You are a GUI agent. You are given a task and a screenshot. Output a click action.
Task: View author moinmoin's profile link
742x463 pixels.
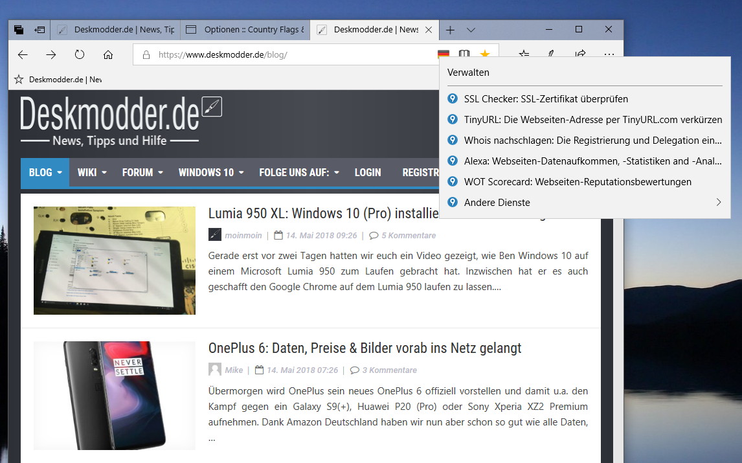pyautogui.click(x=243, y=236)
